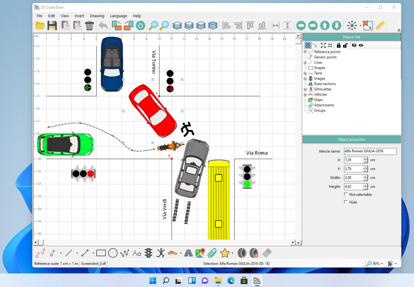Image resolution: width=414 pixels, height=287 pixels.
Task: Click the Vehicle name input field
Action: click(370, 151)
